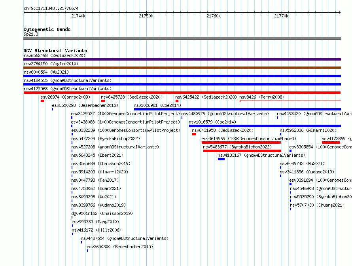Select the red nsv4173869 variant bar

click(x=331, y=142)
